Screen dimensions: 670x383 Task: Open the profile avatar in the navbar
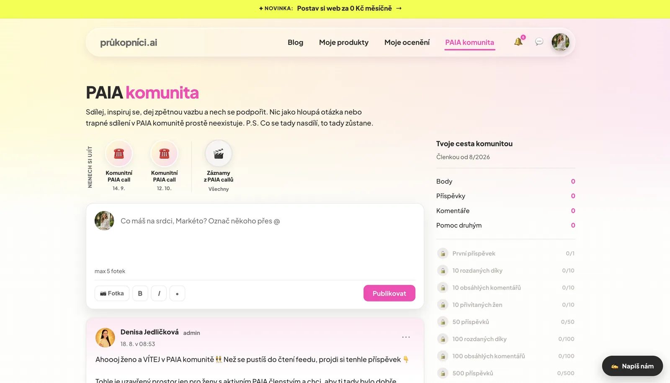(x=560, y=42)
